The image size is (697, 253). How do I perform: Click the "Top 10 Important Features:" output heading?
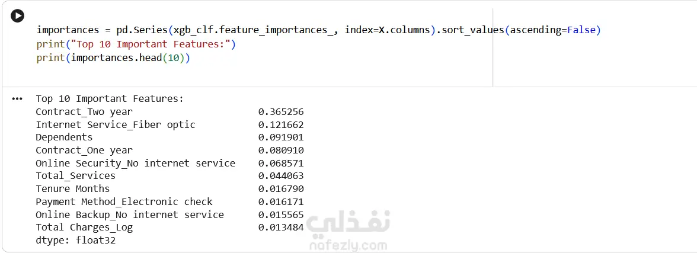(x=110, y=98)
